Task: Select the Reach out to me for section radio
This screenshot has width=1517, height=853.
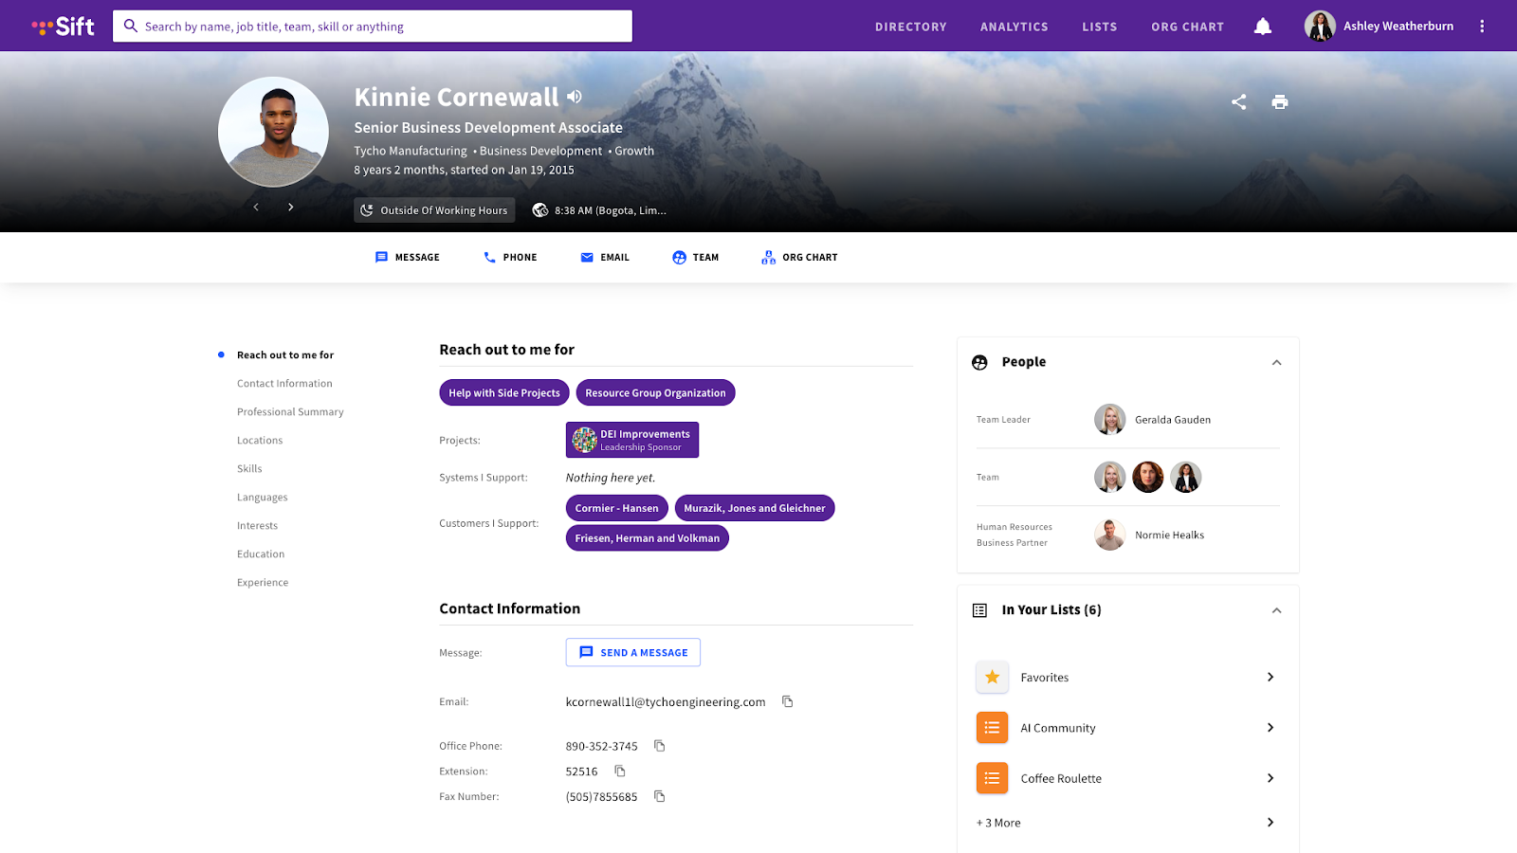Action: 220,354
